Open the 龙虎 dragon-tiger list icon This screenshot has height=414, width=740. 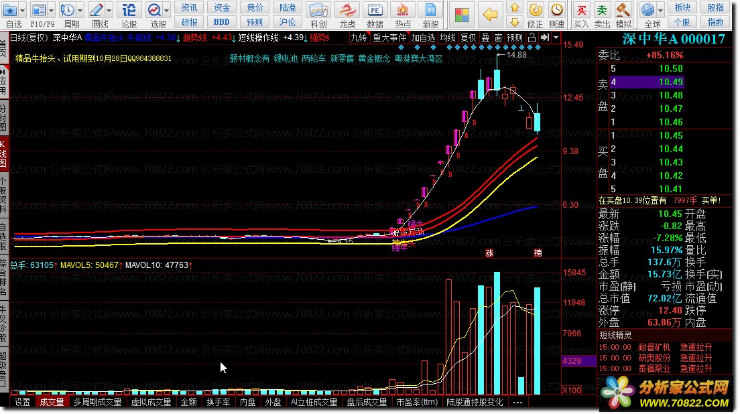(x=347, y=10)
